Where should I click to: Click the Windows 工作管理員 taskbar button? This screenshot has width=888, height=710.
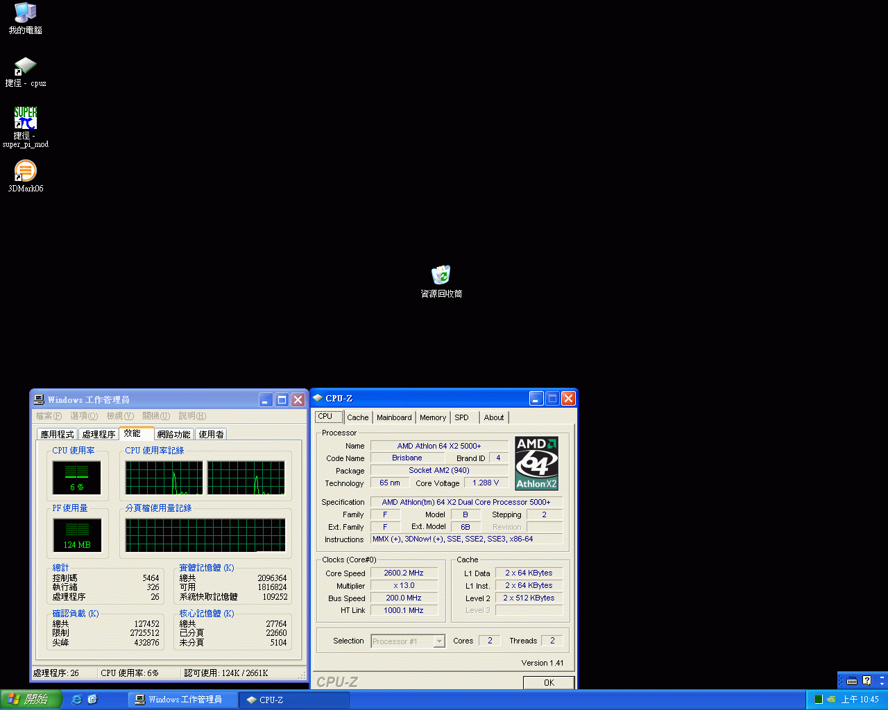click(183, 700)
